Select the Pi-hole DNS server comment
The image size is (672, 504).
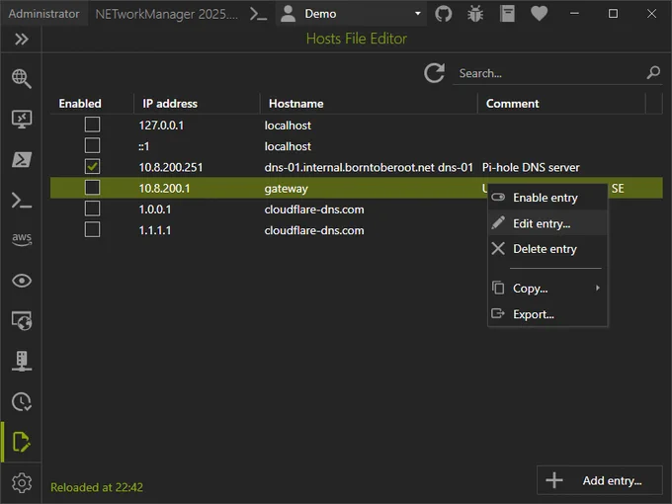[x=531, y=167]
